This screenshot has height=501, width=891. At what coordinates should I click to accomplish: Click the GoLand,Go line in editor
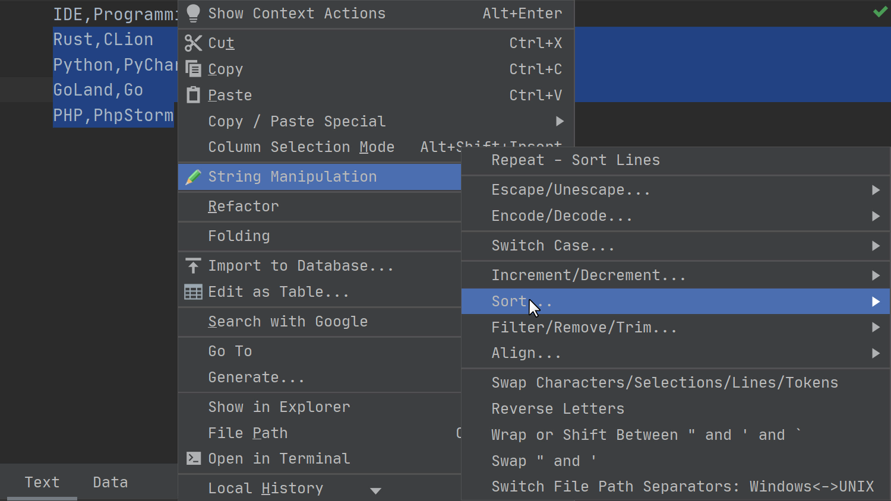(x=98, y=90)
